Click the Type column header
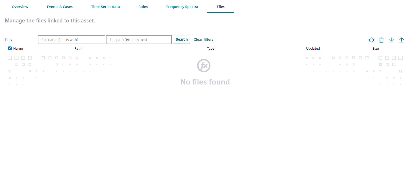 (211, 49)
